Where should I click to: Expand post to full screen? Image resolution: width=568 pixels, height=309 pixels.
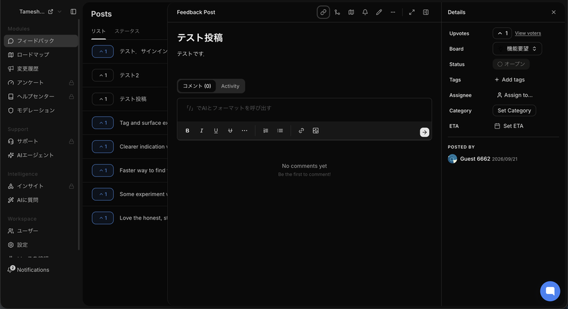pyautogui.click(x=412, y=13)
